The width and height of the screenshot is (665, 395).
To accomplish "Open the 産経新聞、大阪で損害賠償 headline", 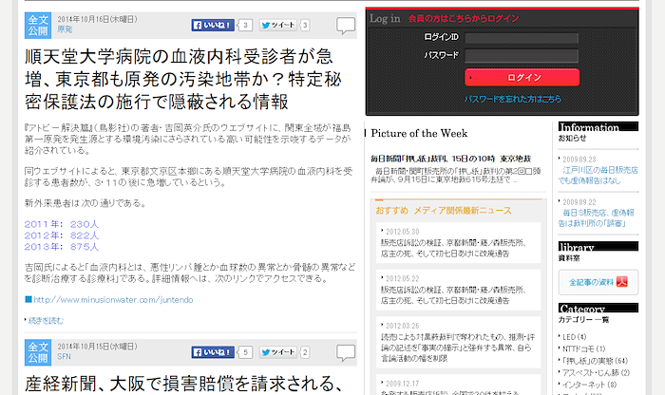I will point(183,384).
